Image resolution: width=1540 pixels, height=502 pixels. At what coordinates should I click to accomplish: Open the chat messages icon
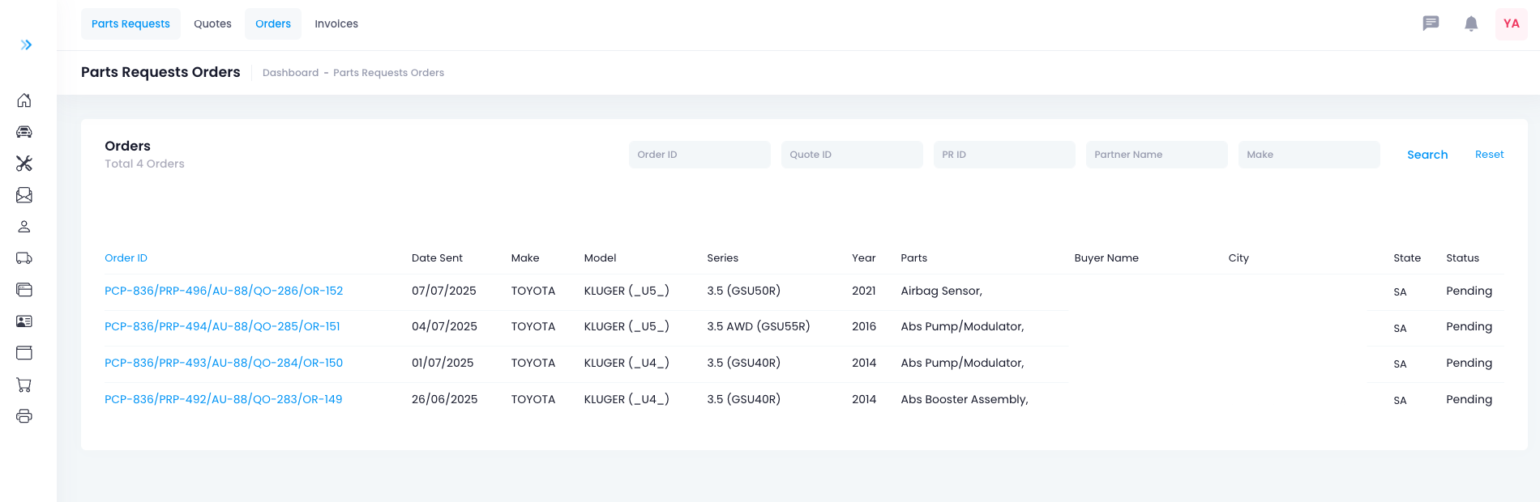pyautogui.click(x=1431, y=23)
